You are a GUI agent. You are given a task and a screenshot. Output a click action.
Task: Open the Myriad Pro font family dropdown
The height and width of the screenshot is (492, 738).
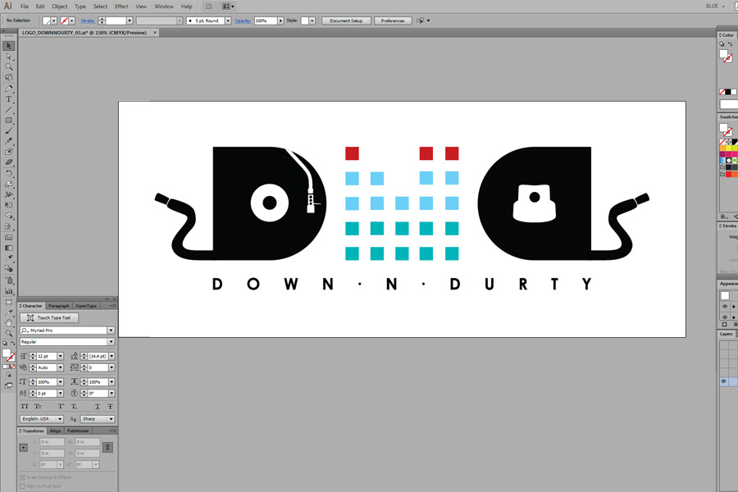point(111,330)
